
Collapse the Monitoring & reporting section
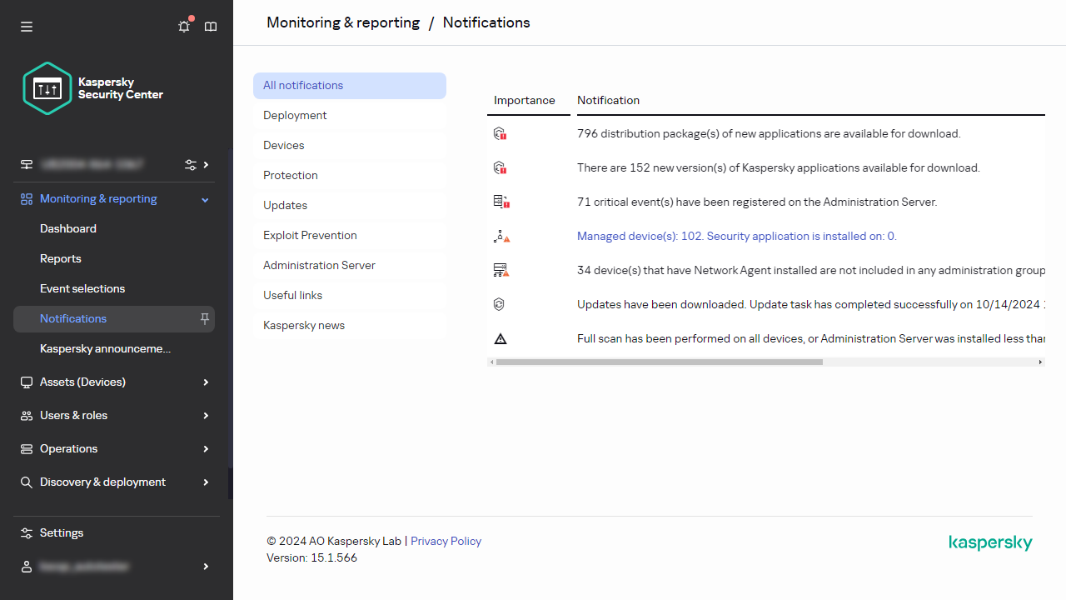(205, 199)
